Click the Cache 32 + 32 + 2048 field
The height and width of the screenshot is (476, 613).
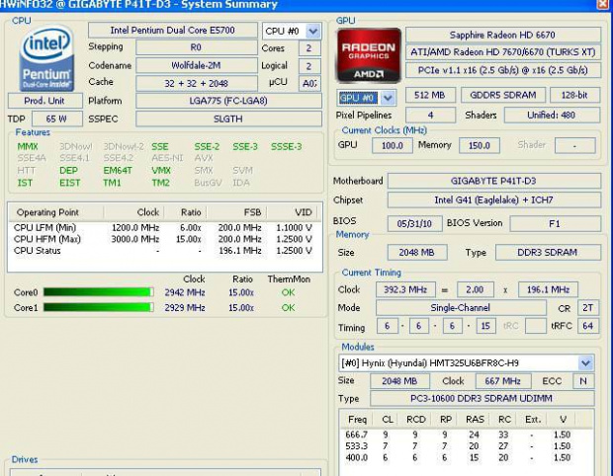click(196, 83)
